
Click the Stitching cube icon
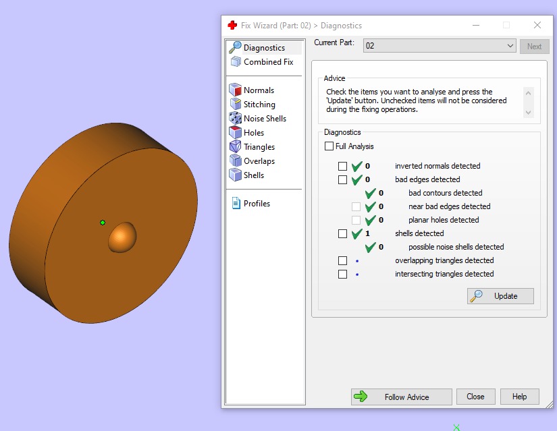click(235, 104)
